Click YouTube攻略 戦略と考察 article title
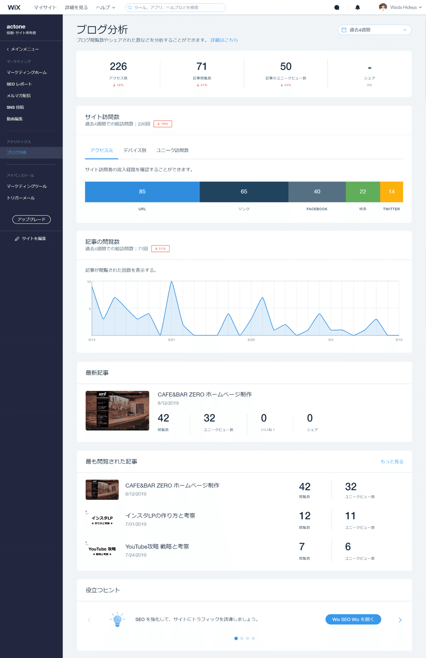The height and width of the screenshot is (658, 426). point(157,546)
